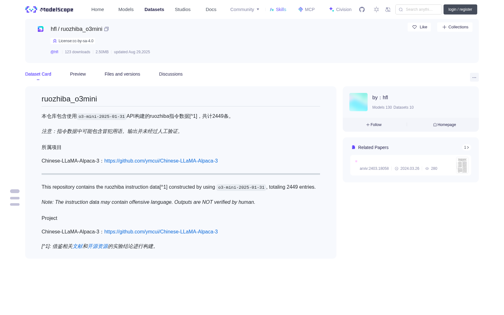The height and width of the screenshot is (315, 504).
Task: Click the '123 downloads' text
Action: 77,52
